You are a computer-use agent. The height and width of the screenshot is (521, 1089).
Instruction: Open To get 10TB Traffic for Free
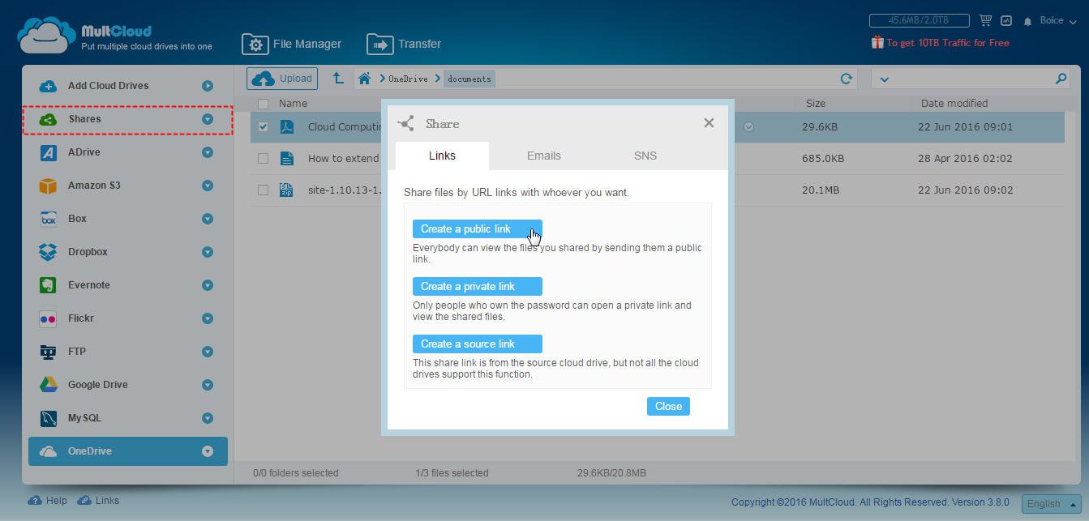(948, 42)
